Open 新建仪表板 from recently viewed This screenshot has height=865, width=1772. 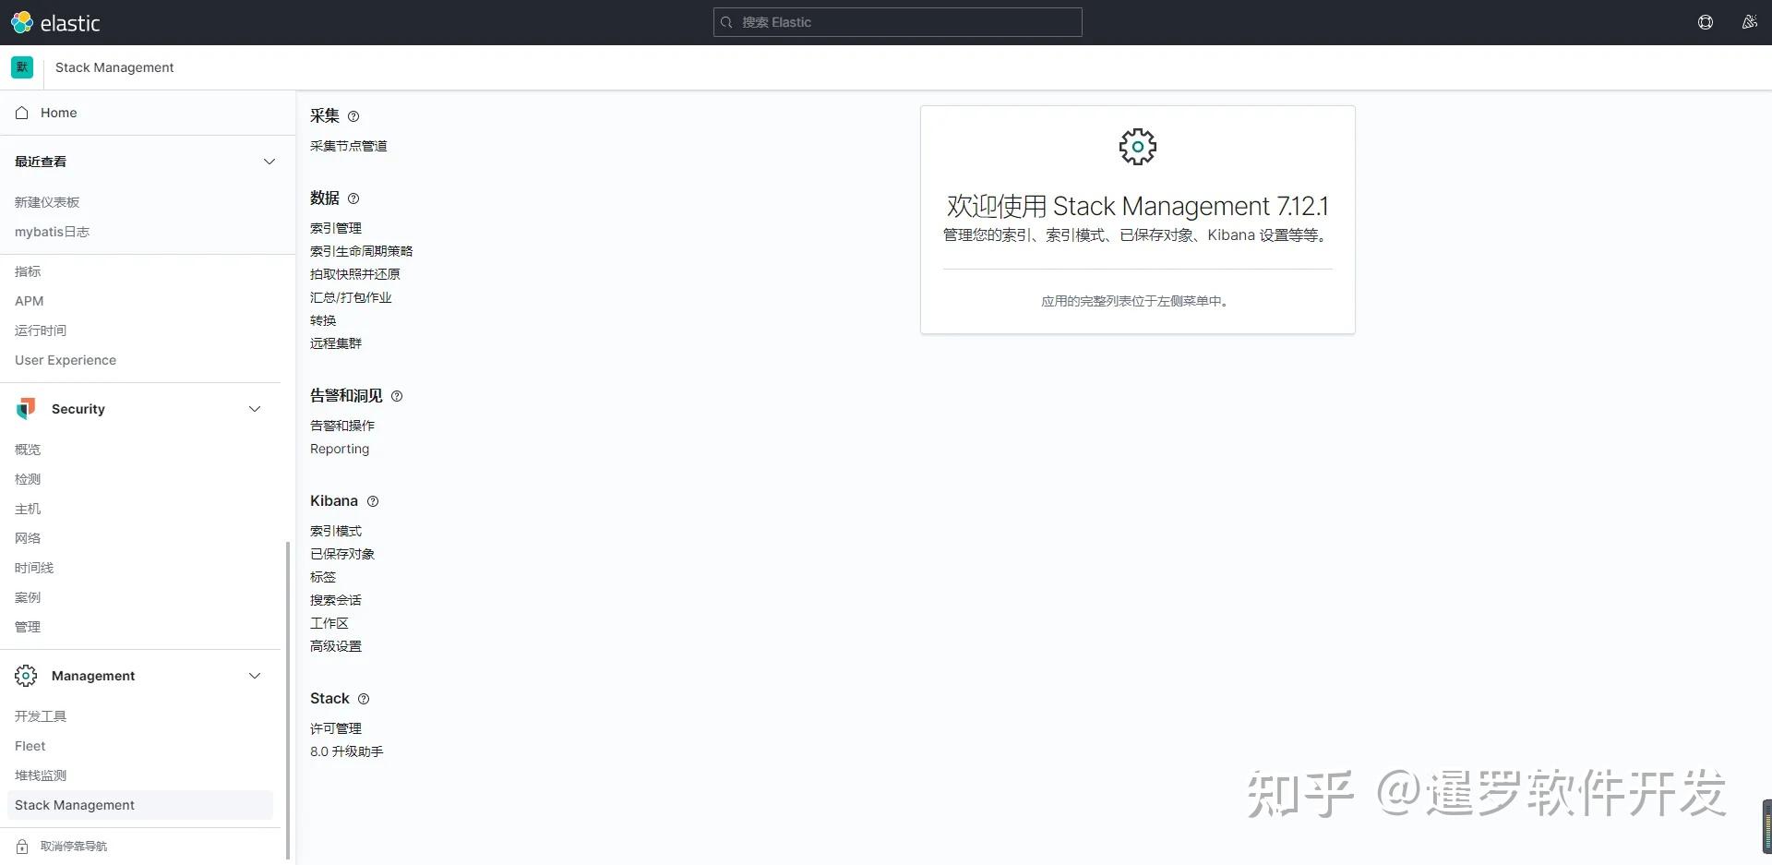(47, 202)
